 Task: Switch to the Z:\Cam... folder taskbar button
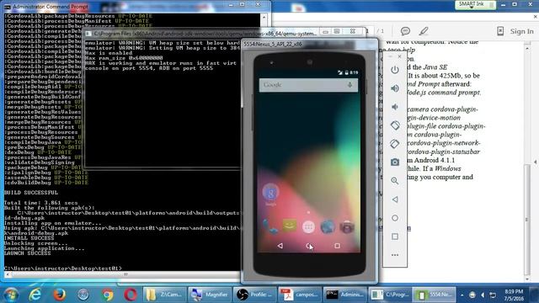164,295
